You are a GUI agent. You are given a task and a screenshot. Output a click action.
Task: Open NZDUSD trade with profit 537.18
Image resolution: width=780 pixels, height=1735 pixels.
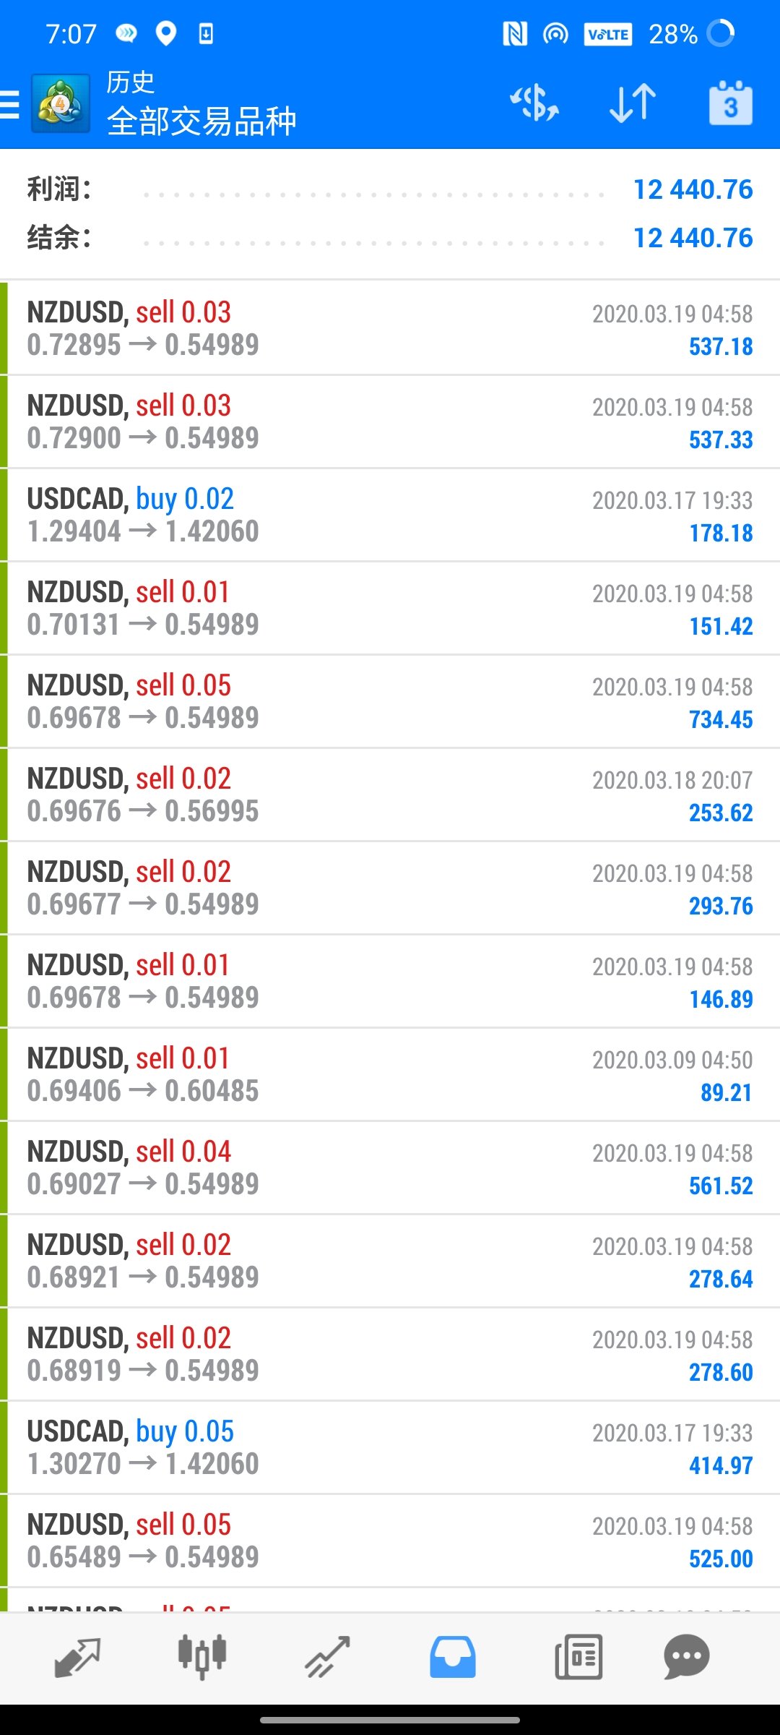point(390,328)
